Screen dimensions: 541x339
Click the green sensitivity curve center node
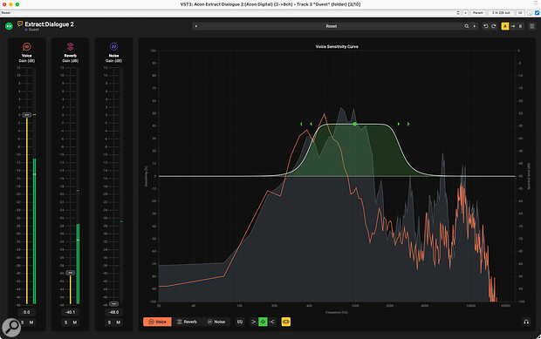point(354,124)
